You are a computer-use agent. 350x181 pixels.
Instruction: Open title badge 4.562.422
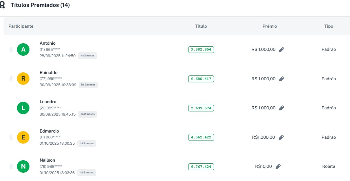coord(201,137)
